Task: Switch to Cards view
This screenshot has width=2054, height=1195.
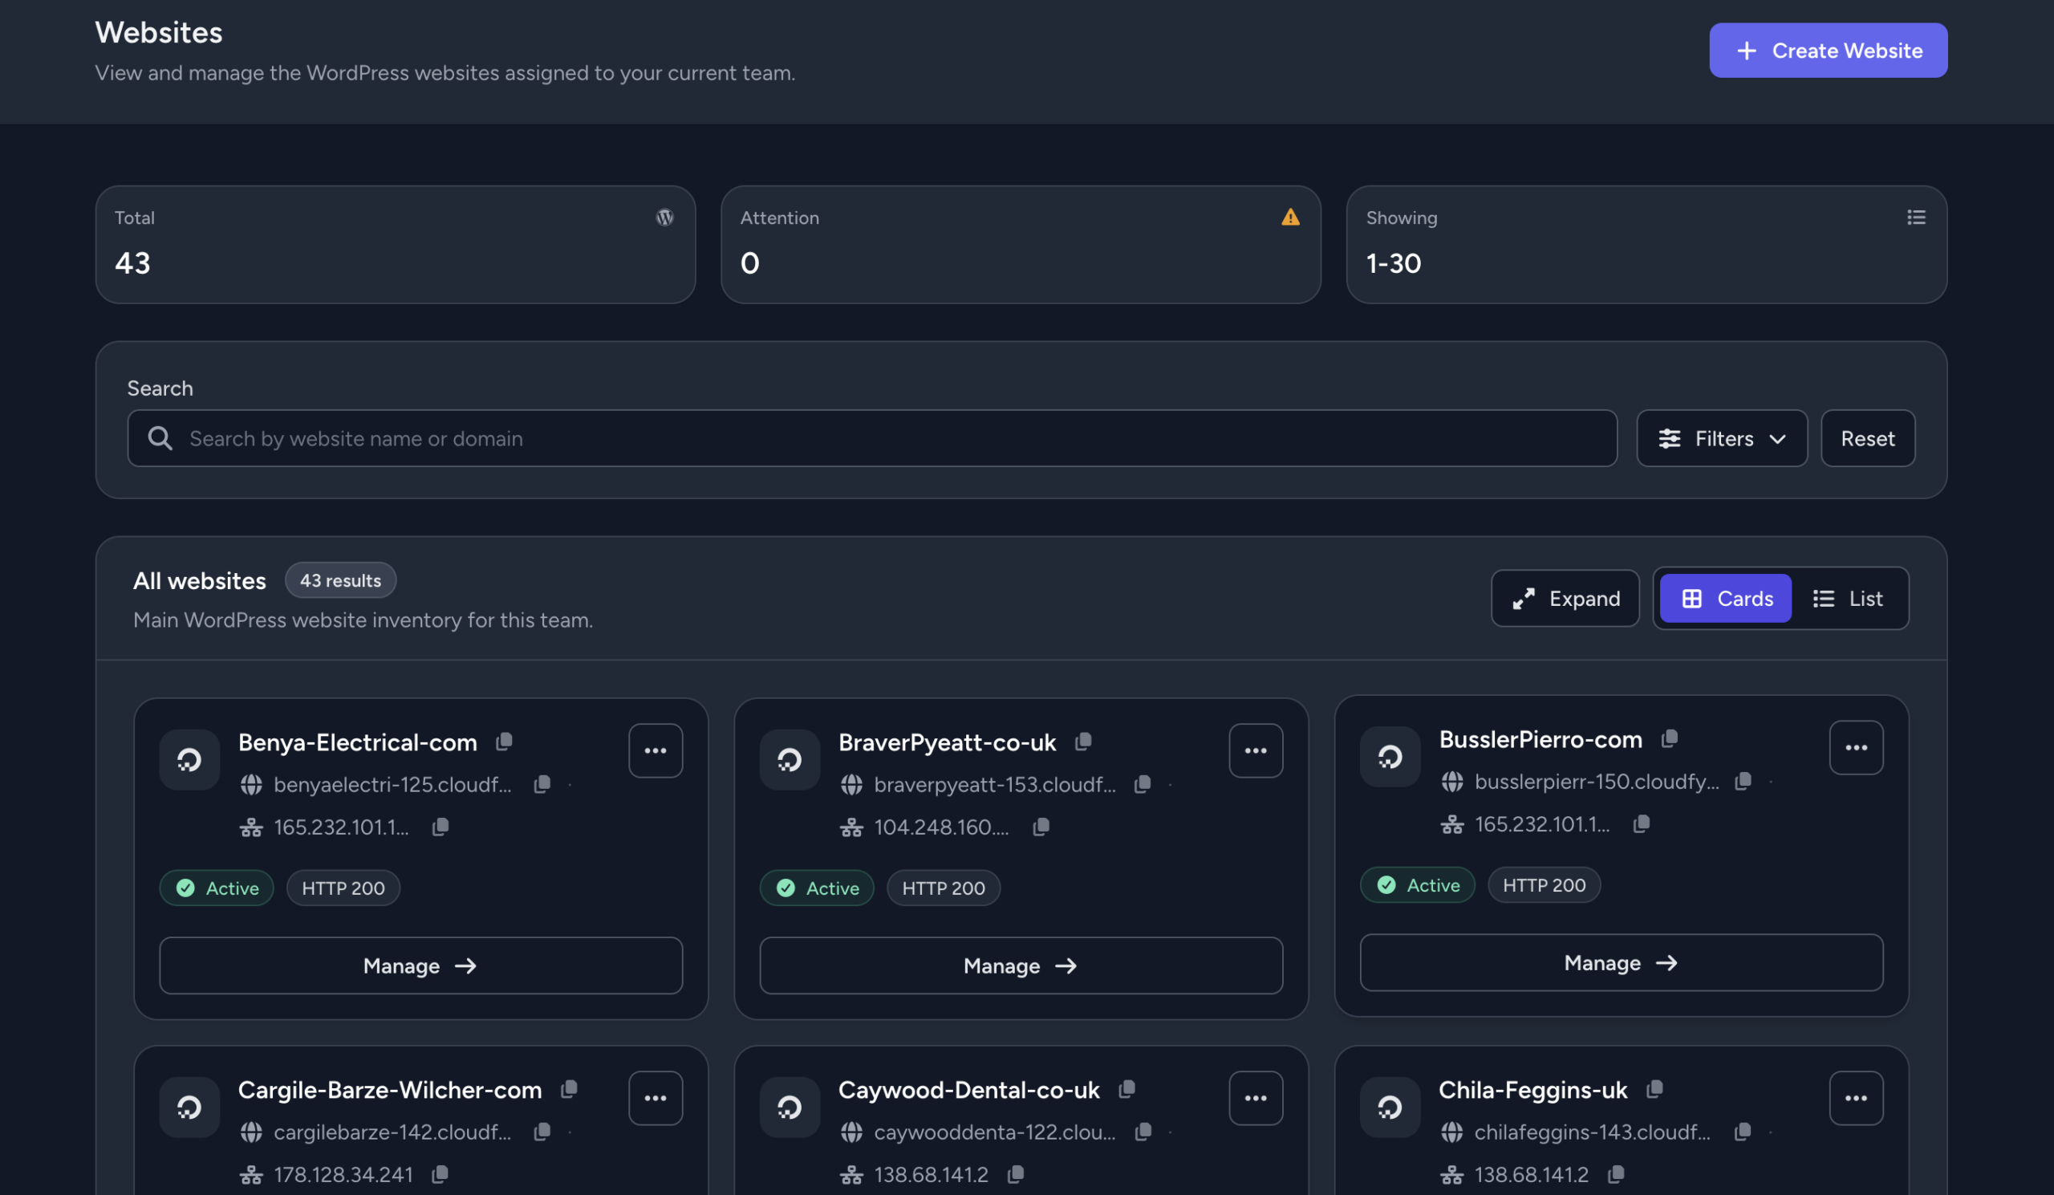Action: click(x=1726, y=597)
